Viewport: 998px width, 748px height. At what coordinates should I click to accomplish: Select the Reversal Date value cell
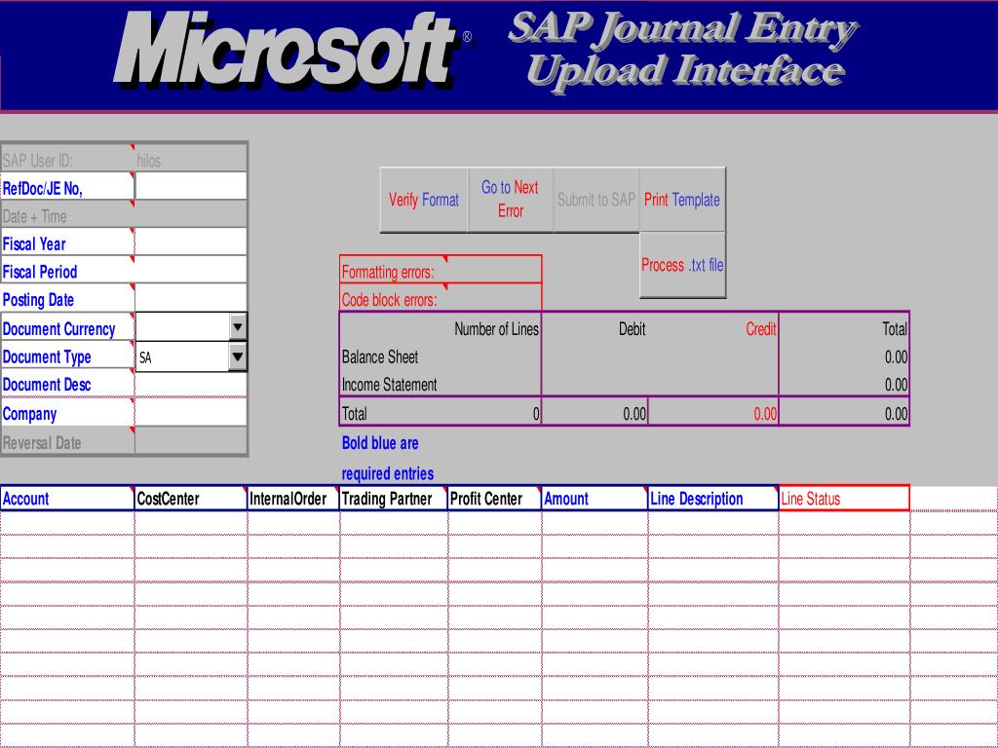tap(191, 441)
